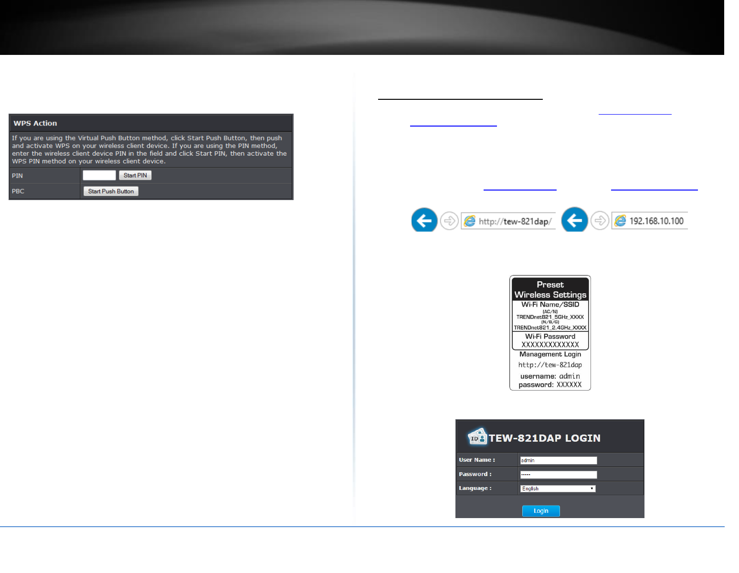This screenshot has width=739, height=573.
Task: Click password: XXXXXX on the sticker
Action: pyautogui.click(x=550, y=385)
